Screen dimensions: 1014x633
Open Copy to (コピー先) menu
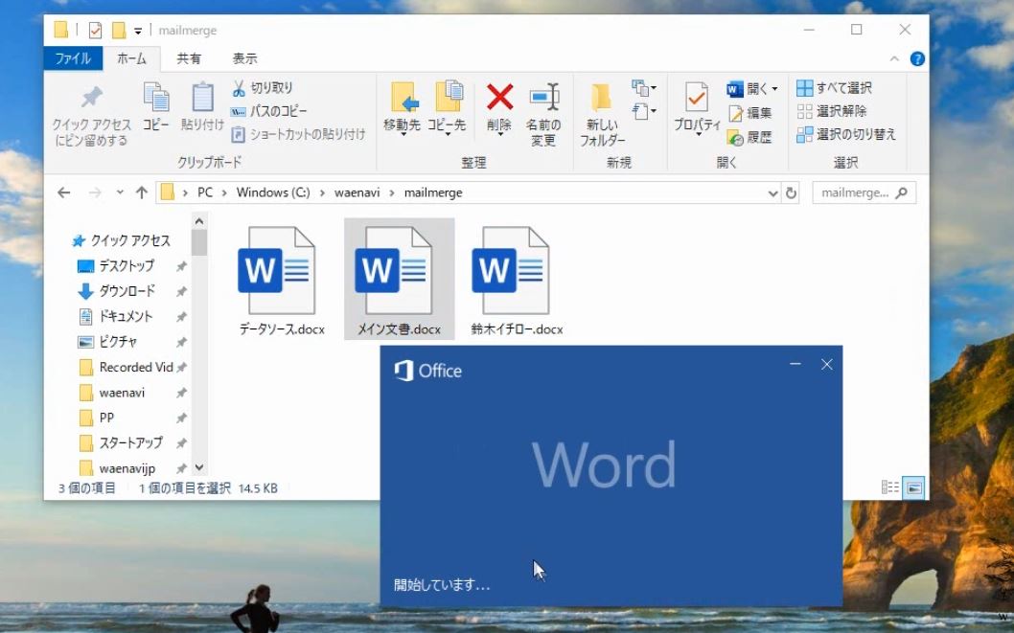click(x=447, y=108)
